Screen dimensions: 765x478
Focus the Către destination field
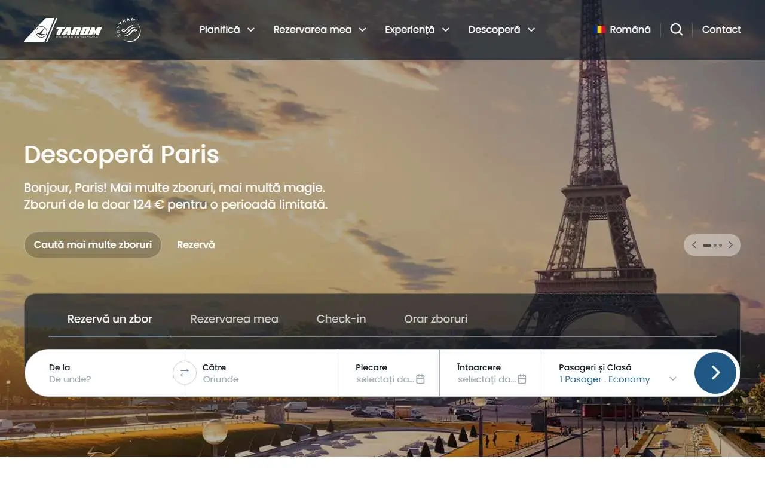tap(262, 373)
